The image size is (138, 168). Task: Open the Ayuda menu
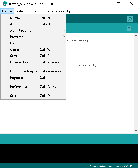click(71, 11)
